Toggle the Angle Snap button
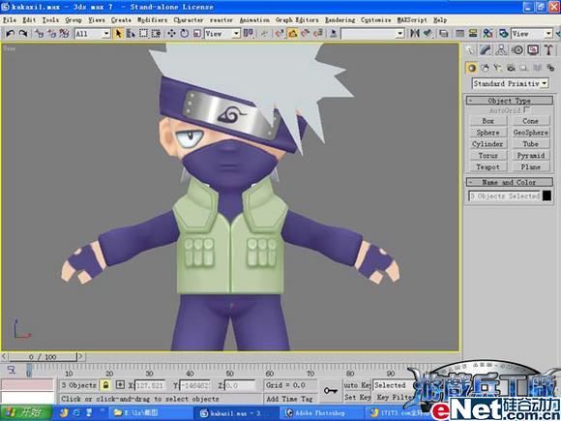 tap(292, 34)
